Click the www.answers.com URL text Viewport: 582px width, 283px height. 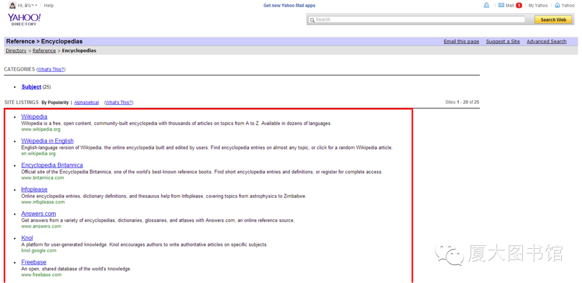point(41,226)
